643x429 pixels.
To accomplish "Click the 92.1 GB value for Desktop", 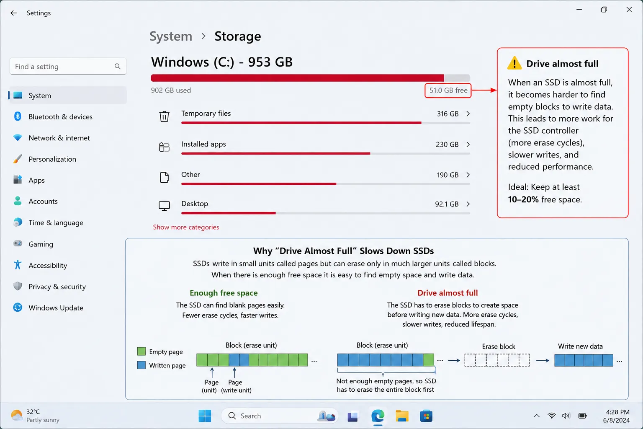I will click(447, 204).
